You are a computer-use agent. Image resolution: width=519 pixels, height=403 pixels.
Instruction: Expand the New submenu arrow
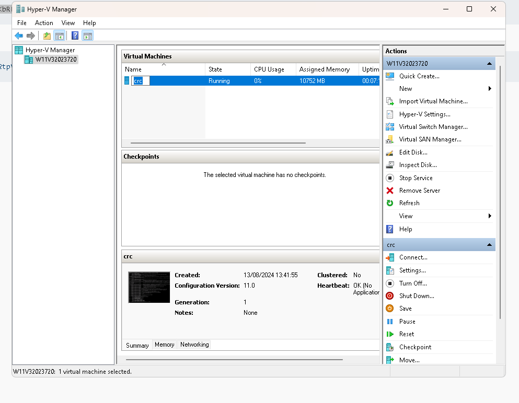[x=490, y=89]
